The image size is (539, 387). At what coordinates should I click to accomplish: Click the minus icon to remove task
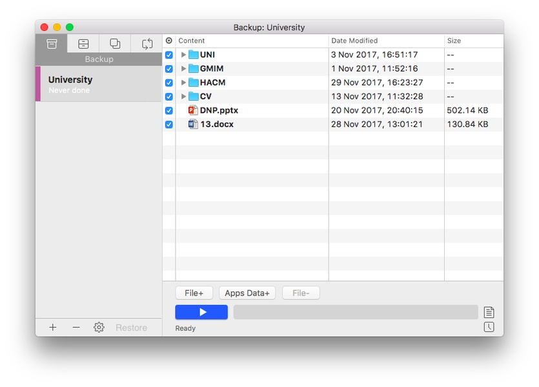[x=76, y=328]
